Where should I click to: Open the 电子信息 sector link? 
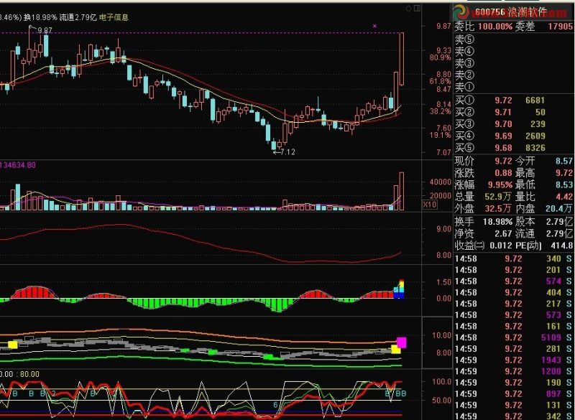pos(114,17)
